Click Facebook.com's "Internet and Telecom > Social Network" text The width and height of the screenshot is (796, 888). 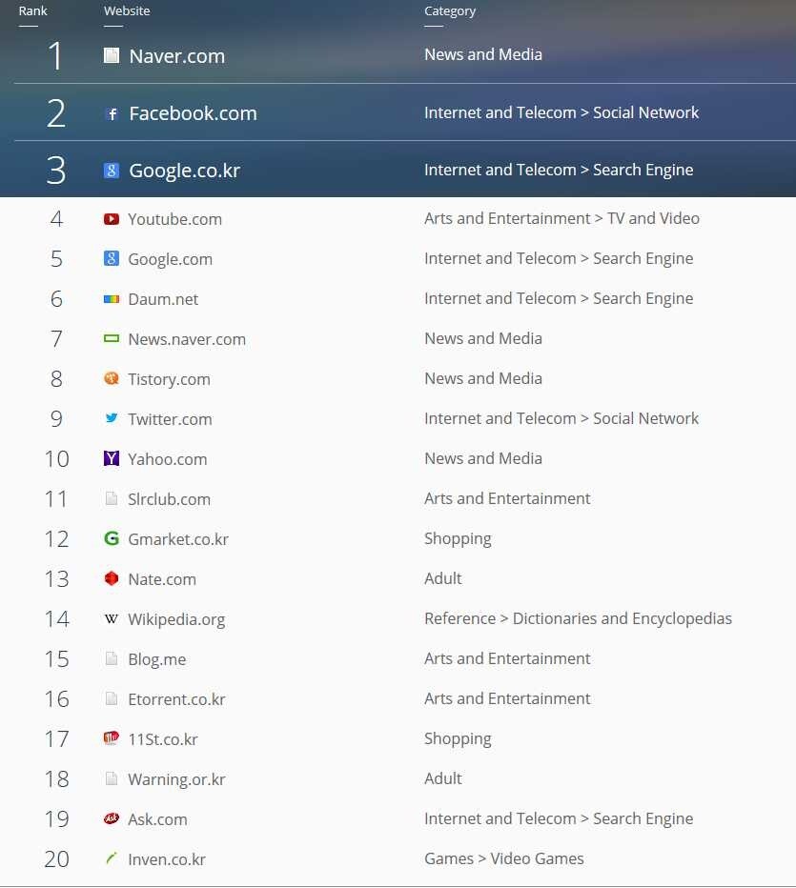pyautogui.click(x=561, y=112)
